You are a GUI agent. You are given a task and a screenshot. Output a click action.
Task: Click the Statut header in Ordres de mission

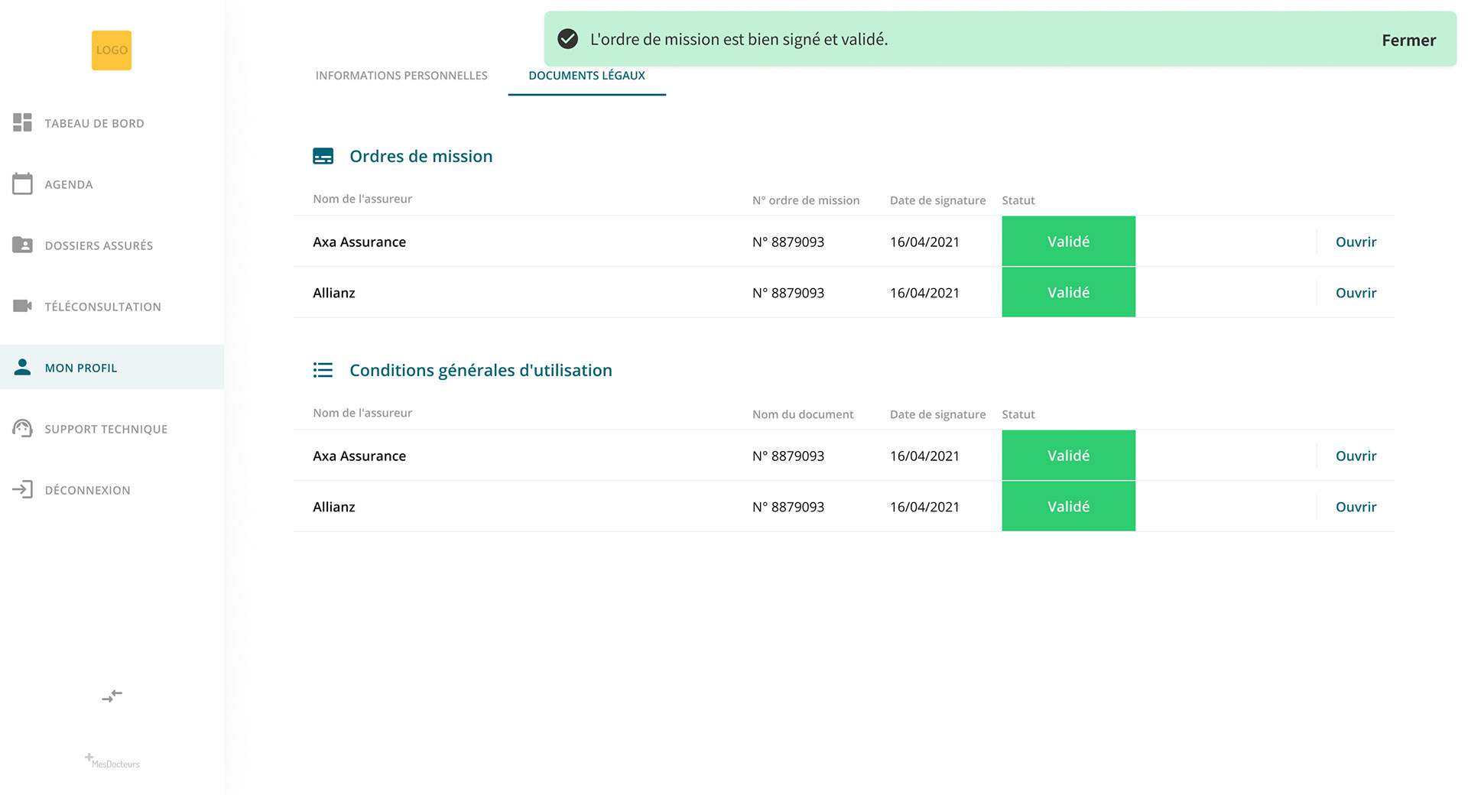pos(1018,200)
